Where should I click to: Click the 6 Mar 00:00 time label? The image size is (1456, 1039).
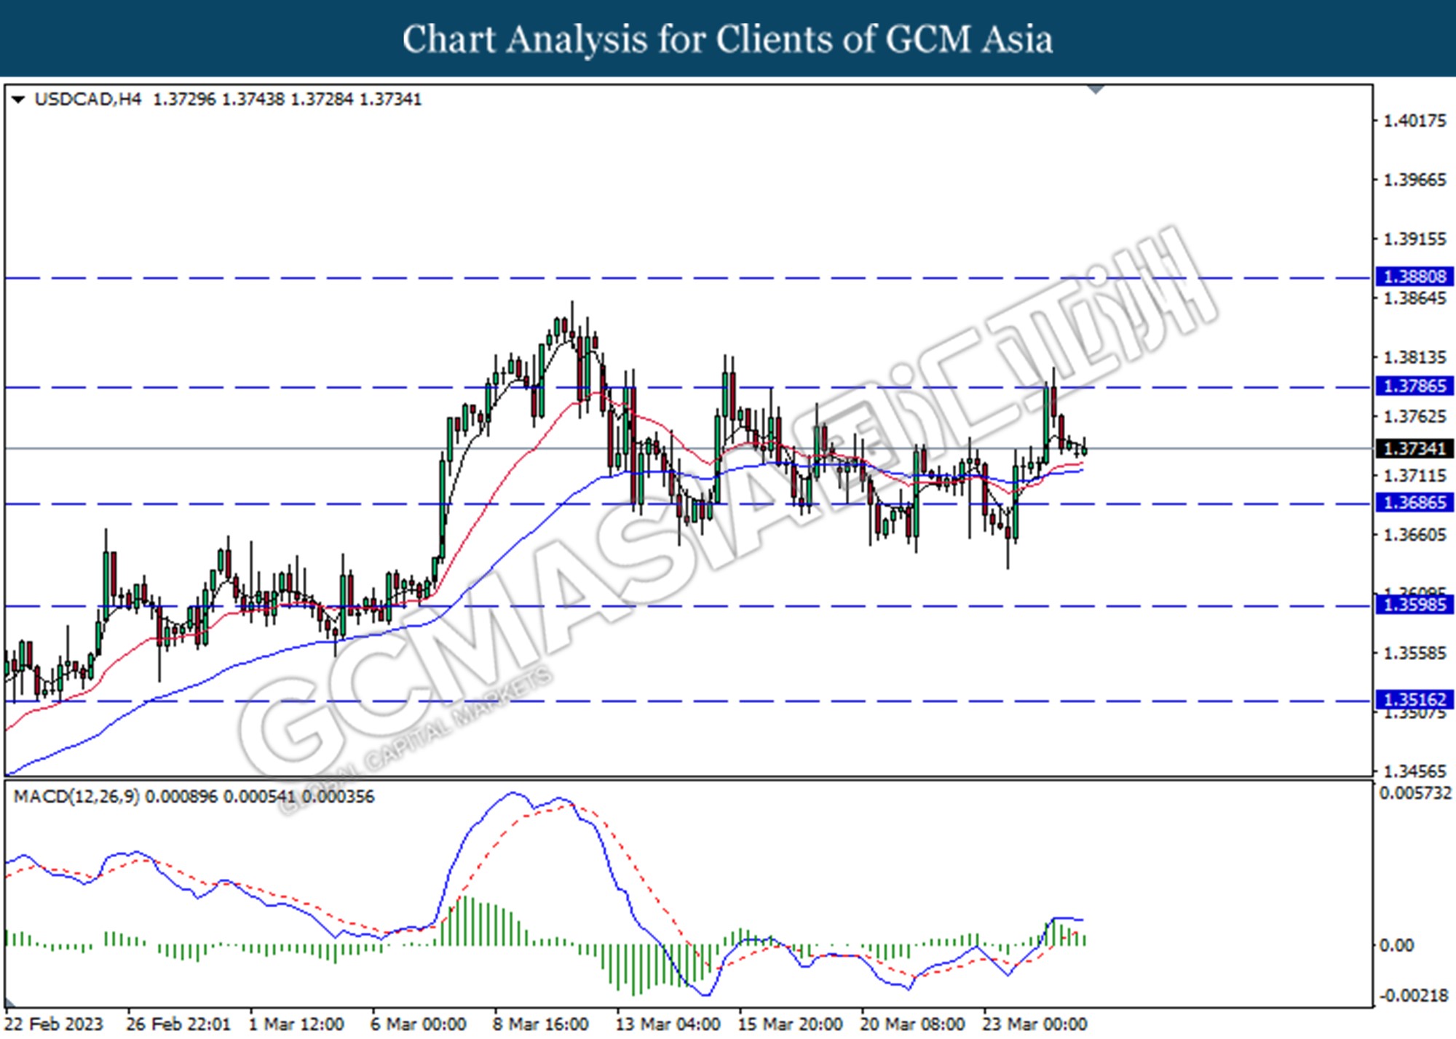coord(419,1024)
